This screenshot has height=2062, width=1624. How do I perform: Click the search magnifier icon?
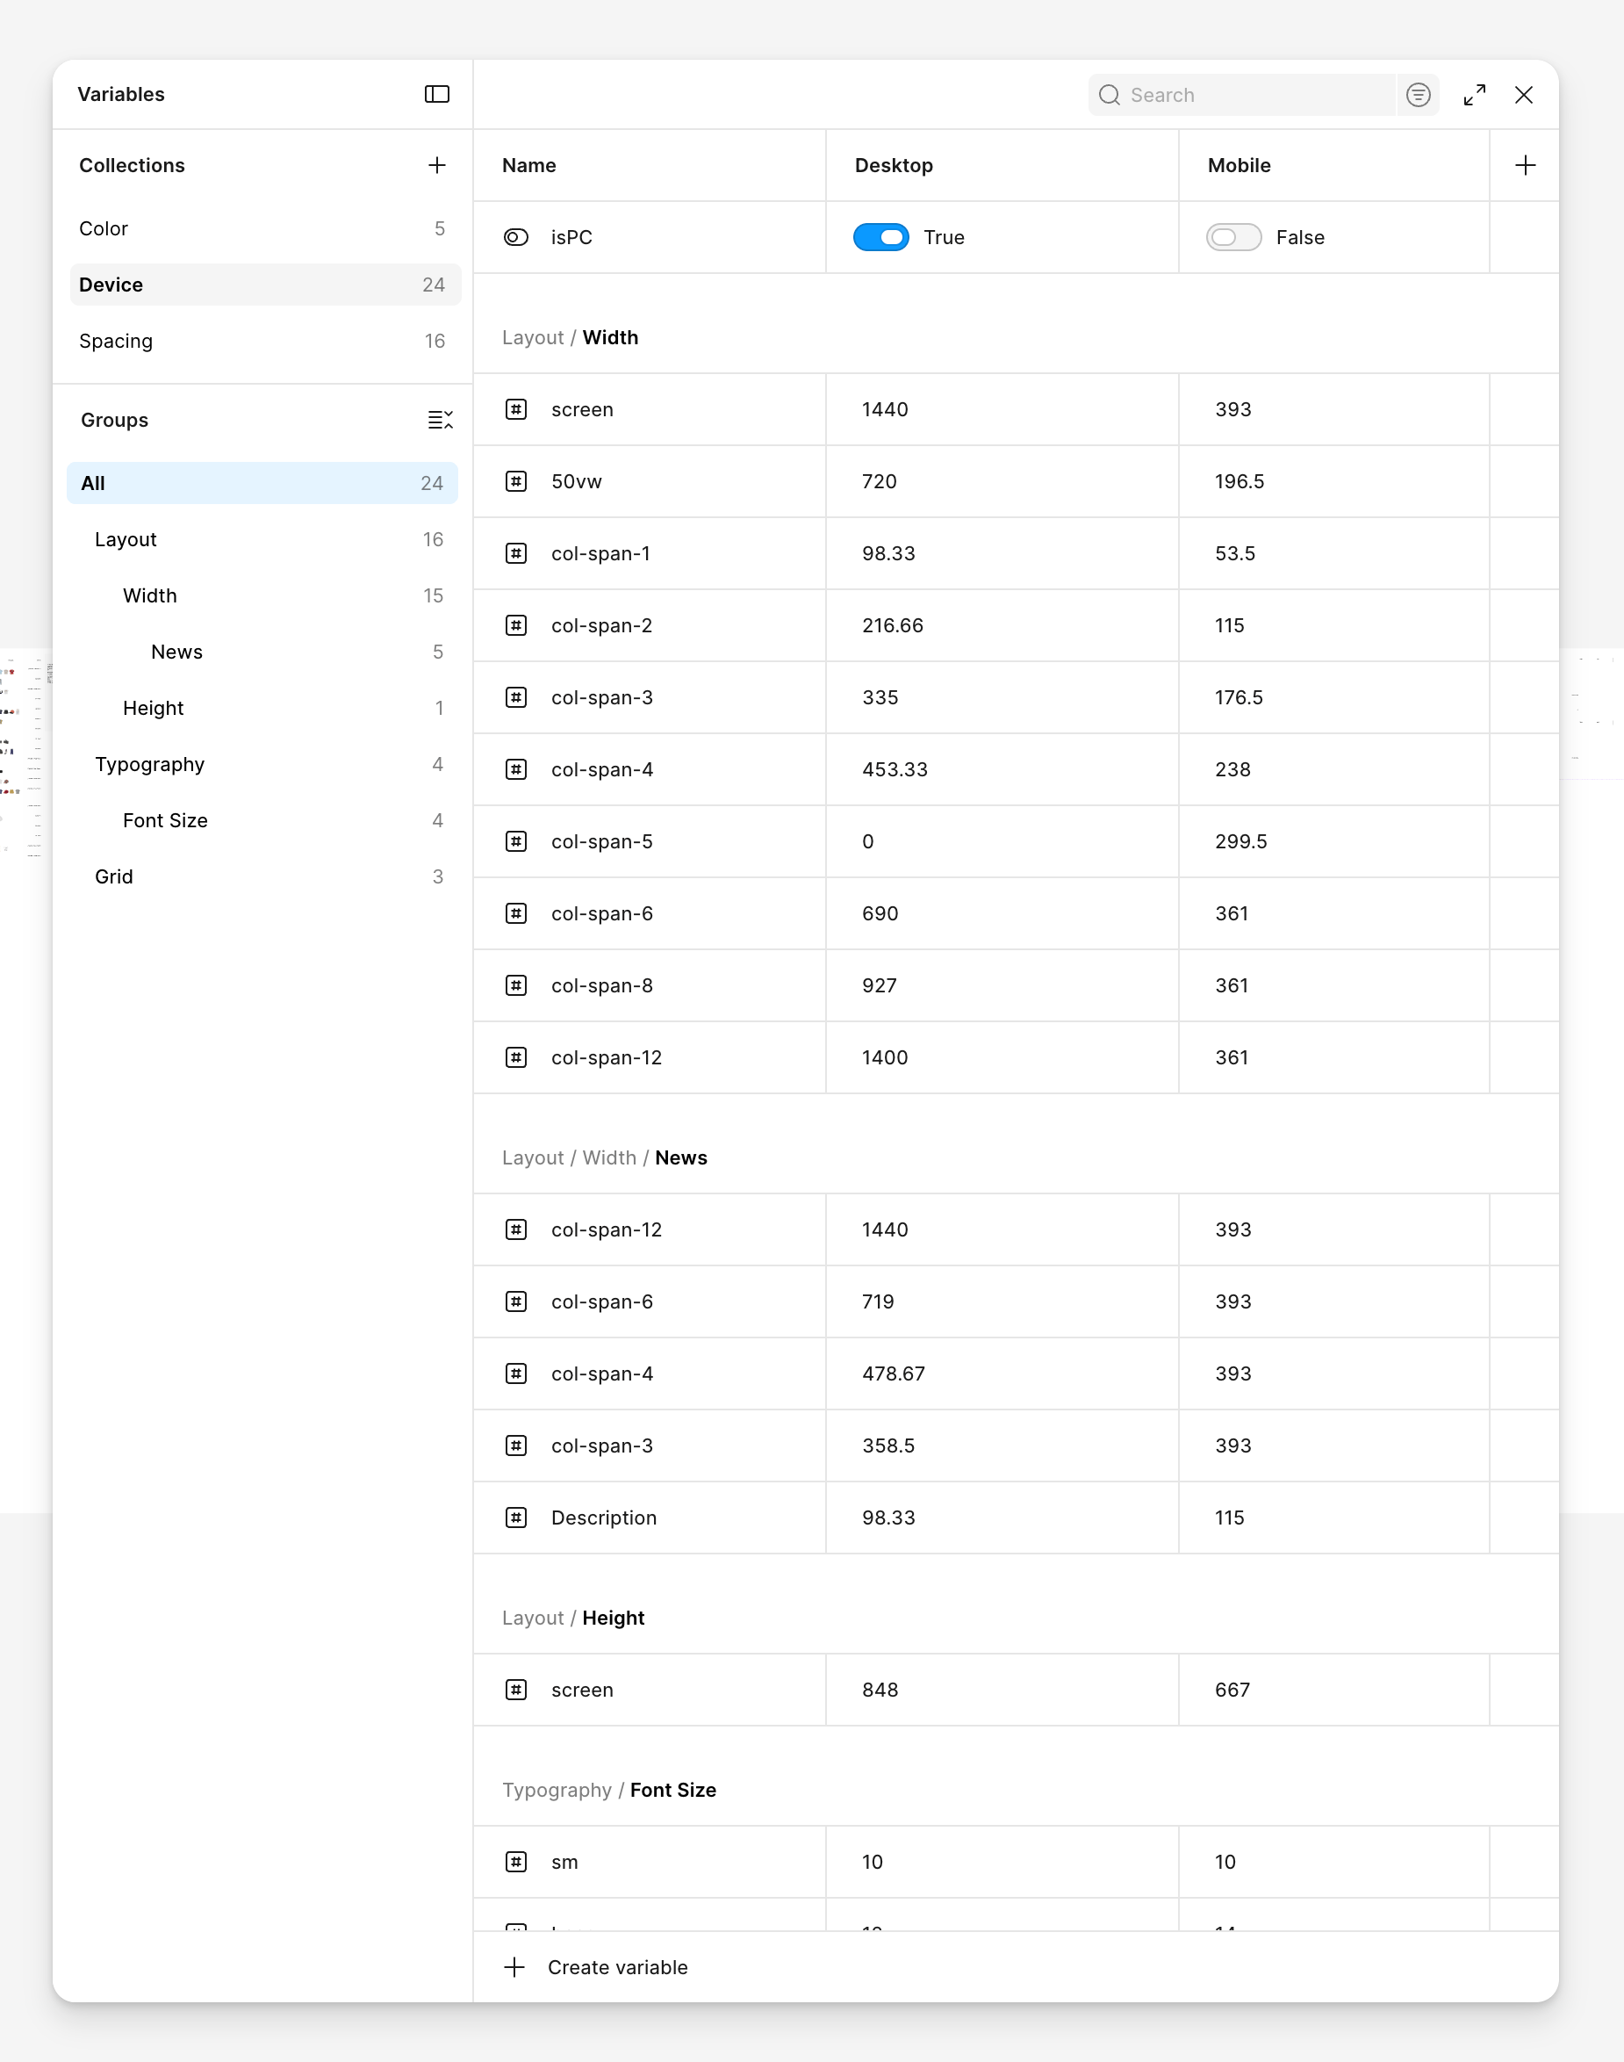click(1109, 95)
